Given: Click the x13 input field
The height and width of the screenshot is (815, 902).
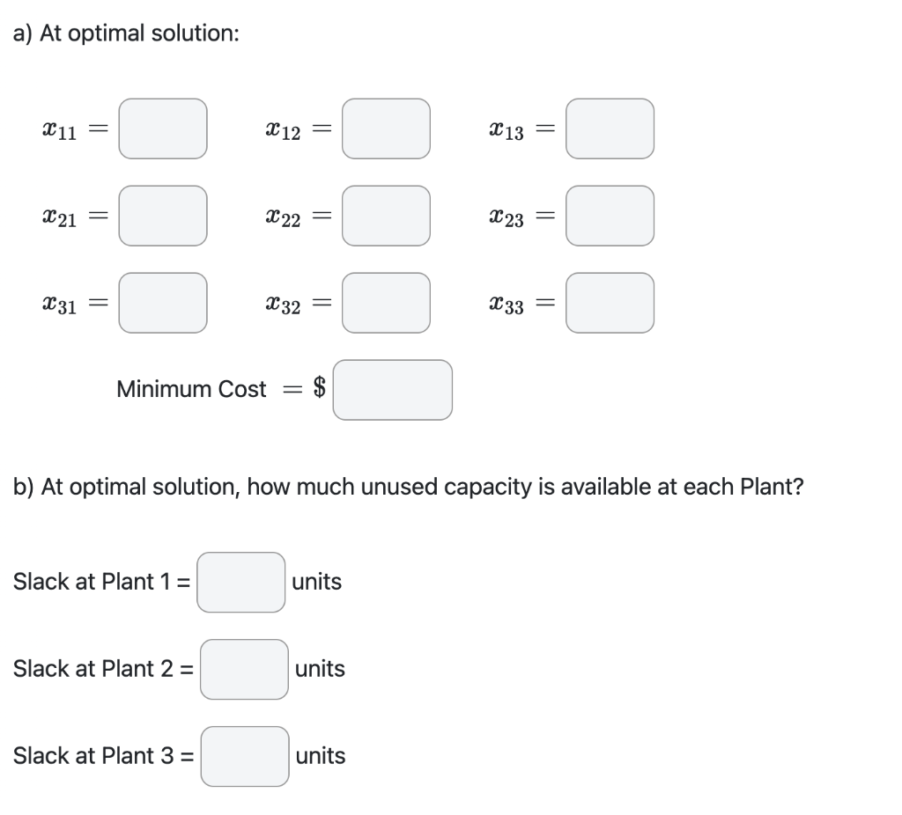Looking at the screenshot, I should point(610,128).
